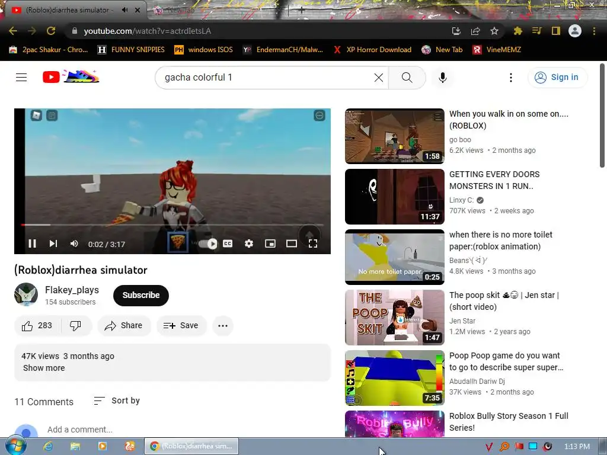This screenshot has height=455, width=607.
Task: Open Flakey_plays channel name link
Action: tap(72, 290)
